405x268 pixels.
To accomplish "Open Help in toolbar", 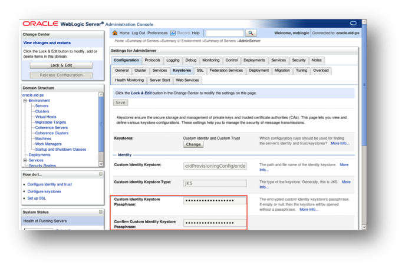I will [196, 33].
